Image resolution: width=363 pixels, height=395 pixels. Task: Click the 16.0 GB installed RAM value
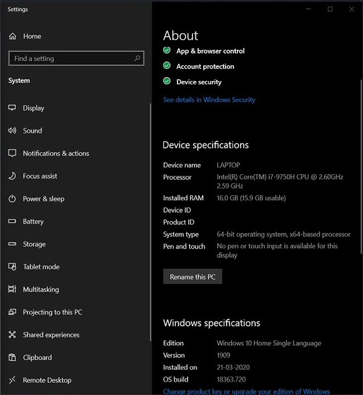pos(251,198)
